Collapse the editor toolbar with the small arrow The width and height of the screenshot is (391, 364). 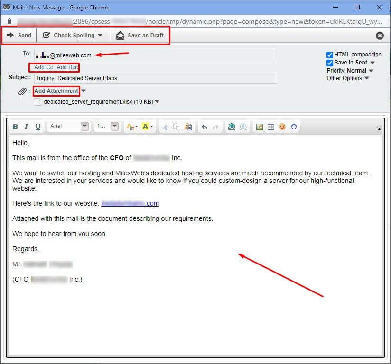pyautogui.click(x=379, y=129)
